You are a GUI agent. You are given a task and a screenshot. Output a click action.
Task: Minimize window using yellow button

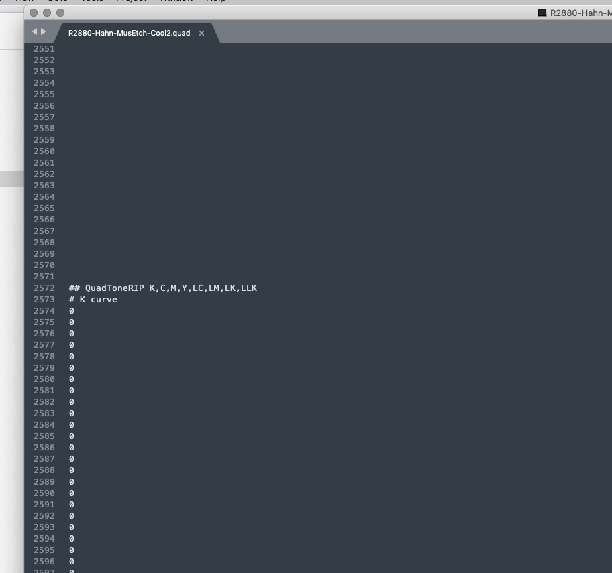47,13
